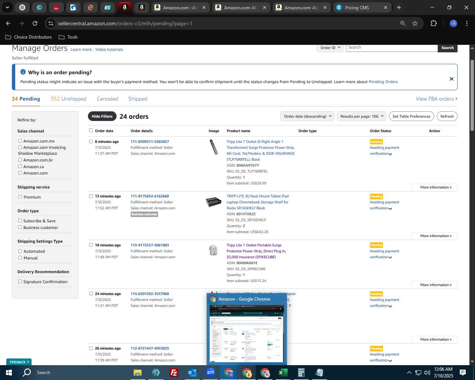
Task: Open FileZilla from taskbar
Action: [174, 372]
